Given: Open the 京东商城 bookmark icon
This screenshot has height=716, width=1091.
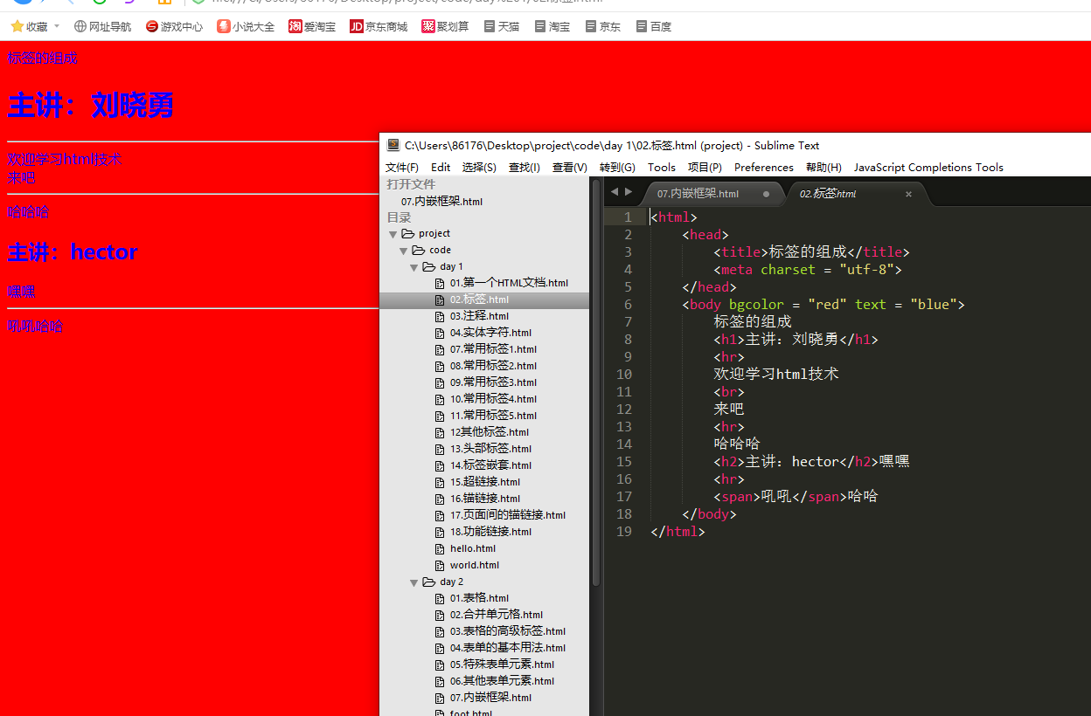Looking at the screenshot, I should coord(356,25).
